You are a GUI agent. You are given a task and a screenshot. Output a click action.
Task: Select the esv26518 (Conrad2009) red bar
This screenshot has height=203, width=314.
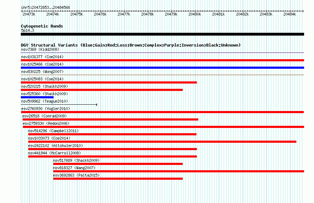[x=110, y=119]
